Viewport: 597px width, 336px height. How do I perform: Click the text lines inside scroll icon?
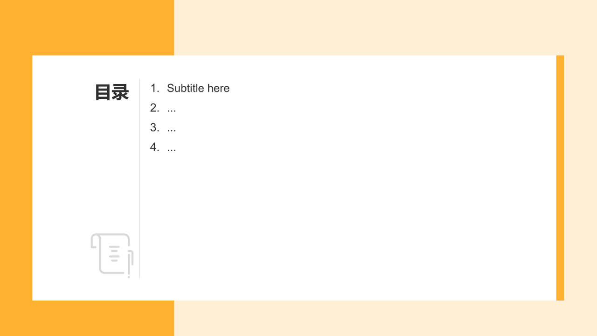pyautogui.click(x=114, y=253)
